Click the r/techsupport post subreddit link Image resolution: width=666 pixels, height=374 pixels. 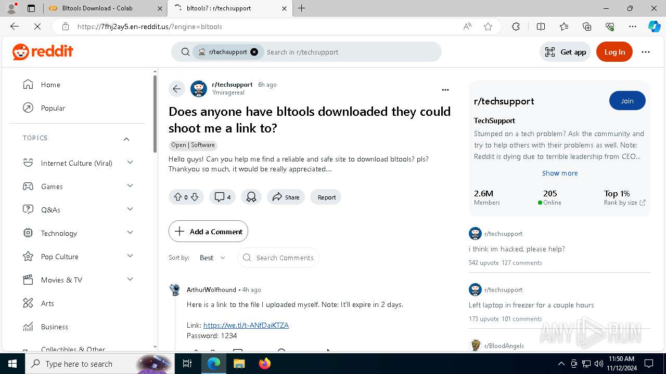click(232, 84)
